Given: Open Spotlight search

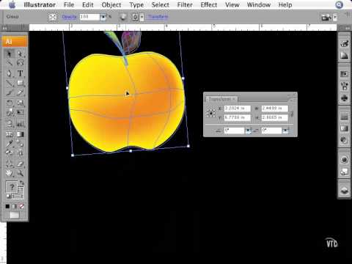Looking at the screenshot, I should (339, 4).
